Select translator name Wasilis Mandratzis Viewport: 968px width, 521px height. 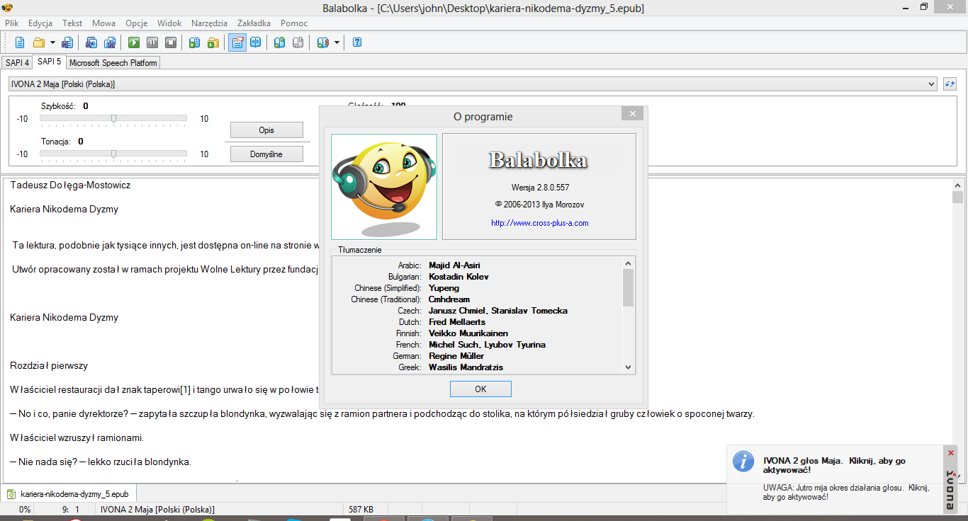click(466, 367)
